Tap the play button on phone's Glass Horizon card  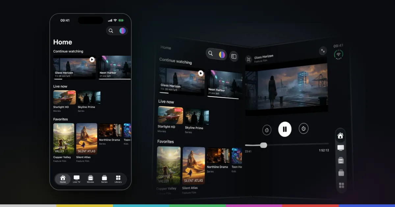click(x=92, y=59)
